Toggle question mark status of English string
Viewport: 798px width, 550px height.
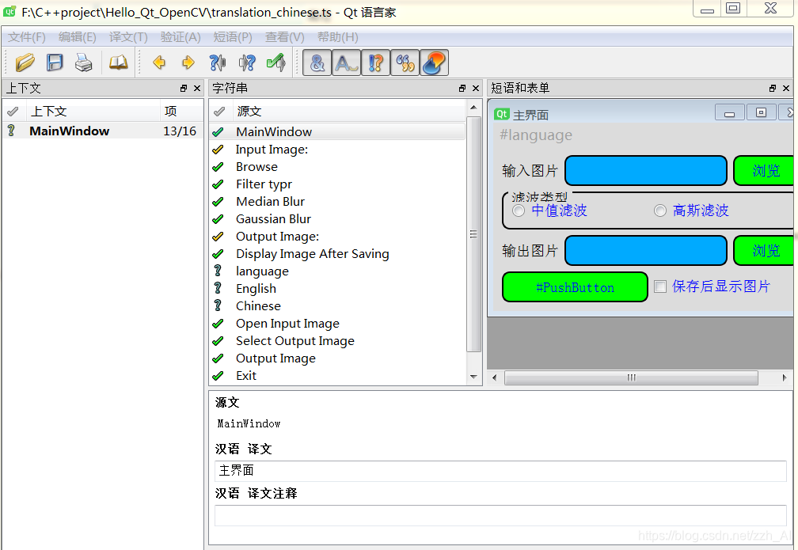tap(218, 289)
